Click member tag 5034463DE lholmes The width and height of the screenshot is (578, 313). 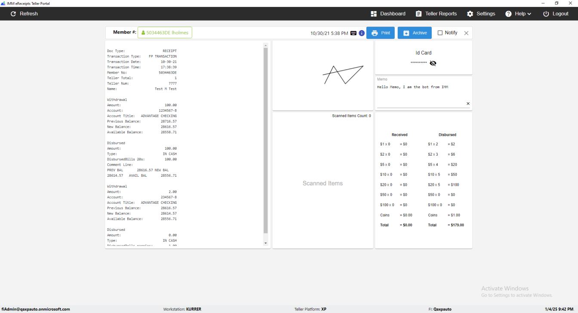point(165,33)
